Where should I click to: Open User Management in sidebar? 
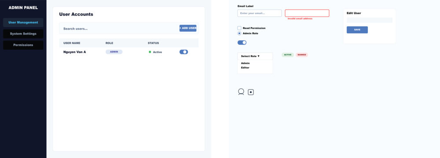click(x=23, y=22)
